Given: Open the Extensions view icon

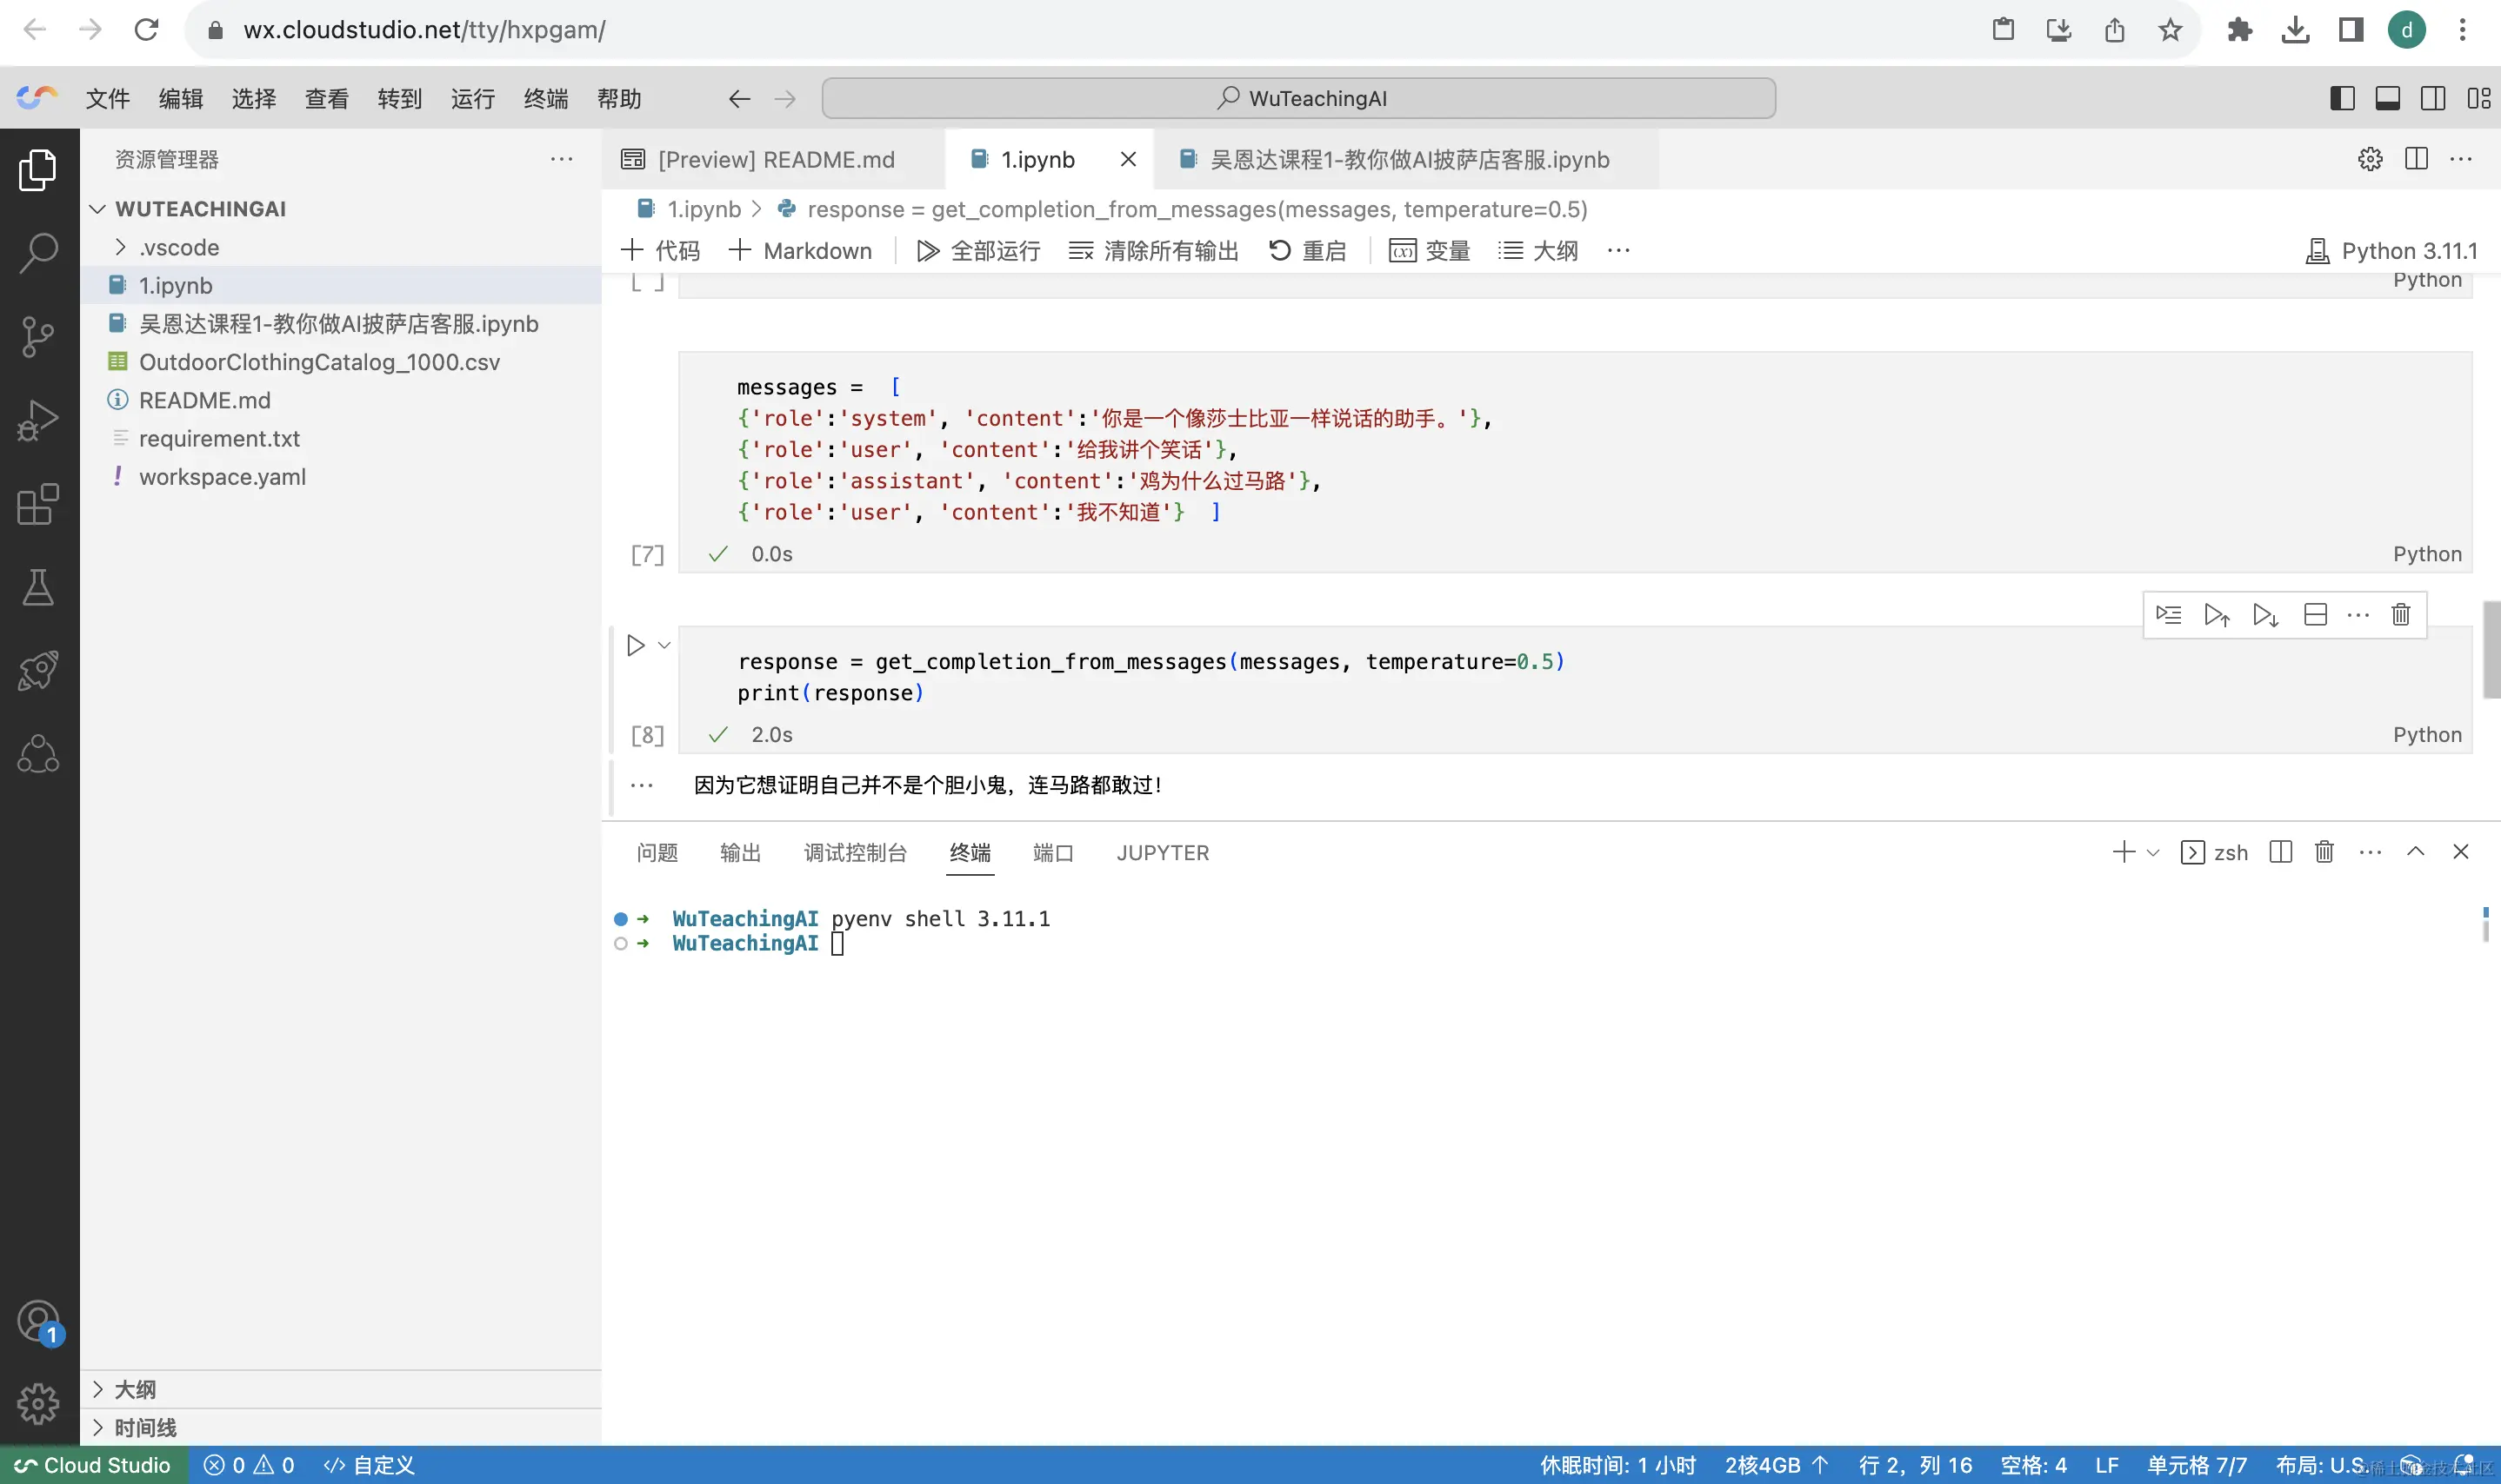Looking at the screenshot, I should tap(38, 504).
